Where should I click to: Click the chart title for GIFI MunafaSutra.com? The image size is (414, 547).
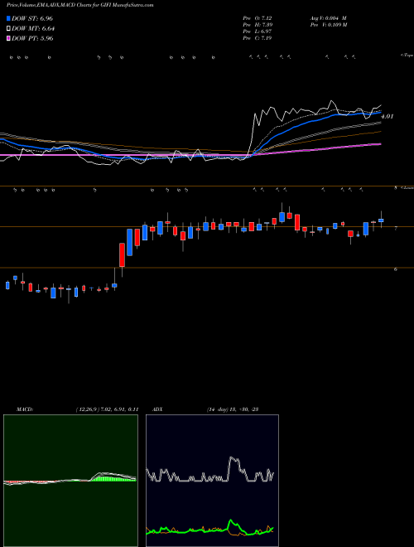point(79,6)
